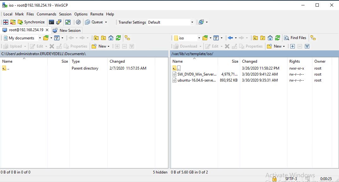
Task: Click the Synchronize button
Action: (31, 22)
